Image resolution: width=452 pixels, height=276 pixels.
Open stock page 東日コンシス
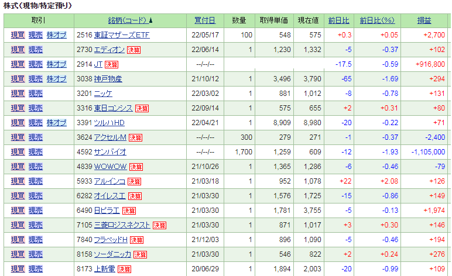(x=113, y=108)
